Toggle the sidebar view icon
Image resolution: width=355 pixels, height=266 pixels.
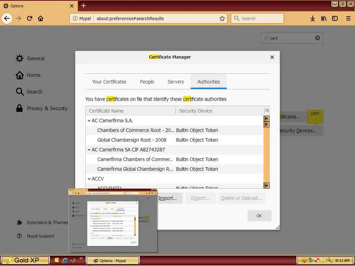click(335, 19)
